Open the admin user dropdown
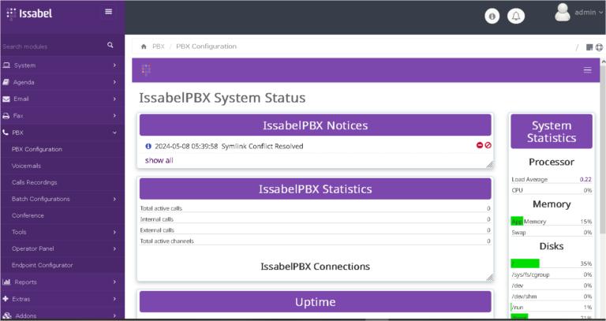Screen dimensions: 606x321 pos(579,13)
